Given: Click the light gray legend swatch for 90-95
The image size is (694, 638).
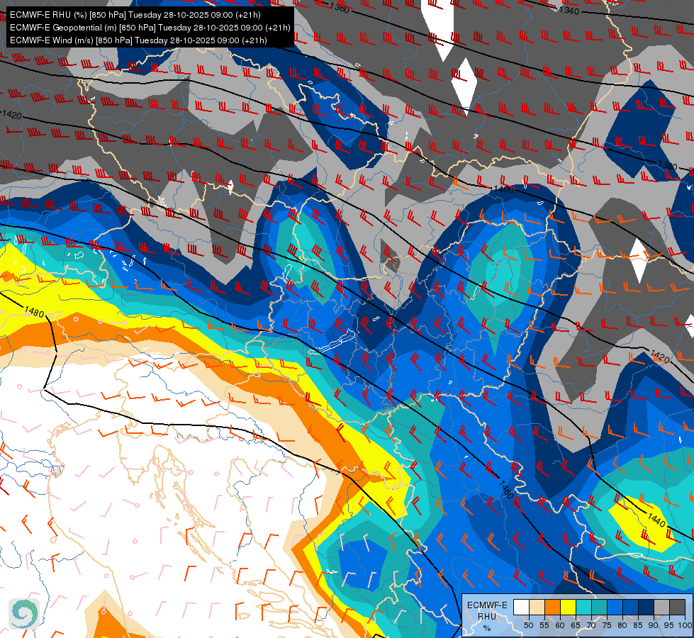Looking at the screenshot, I should pyautogui.click(x=661, y=607).
